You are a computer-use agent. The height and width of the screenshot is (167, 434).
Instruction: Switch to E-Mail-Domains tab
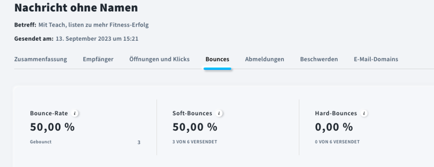(376, 59)
